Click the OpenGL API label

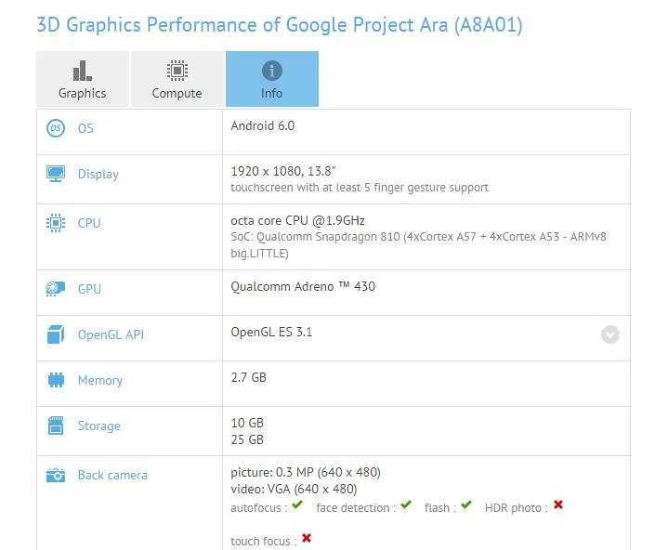point(111,334)
